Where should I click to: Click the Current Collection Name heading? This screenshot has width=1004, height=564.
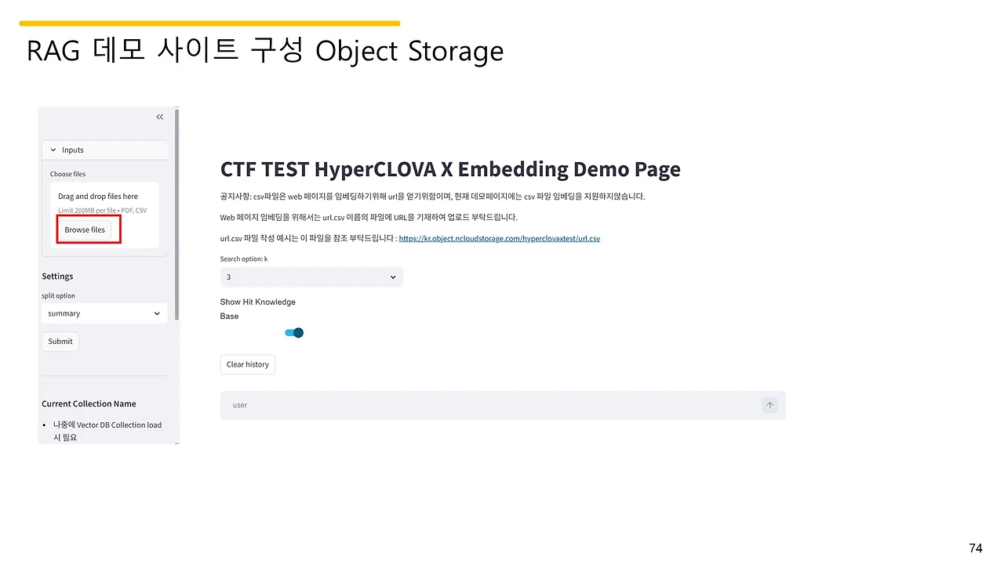point(89,404)
